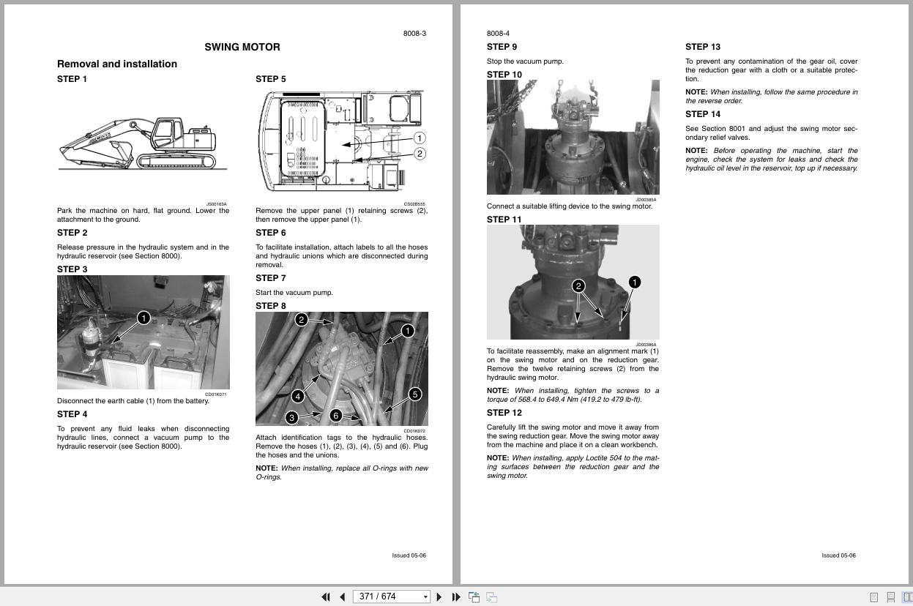Click the Issued 05-06 footer on right page
Viewport: 913px width, 606px height.
click(x=839, y=555)
